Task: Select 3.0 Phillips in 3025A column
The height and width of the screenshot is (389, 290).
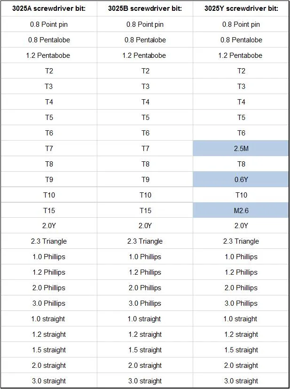Action: (49, 303)
